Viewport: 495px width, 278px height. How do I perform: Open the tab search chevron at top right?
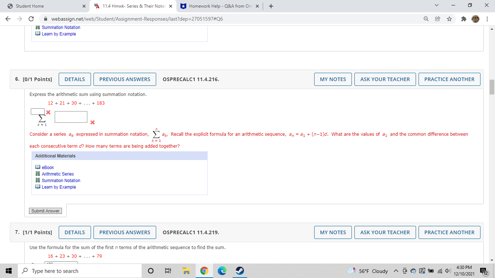coord(436,5)
